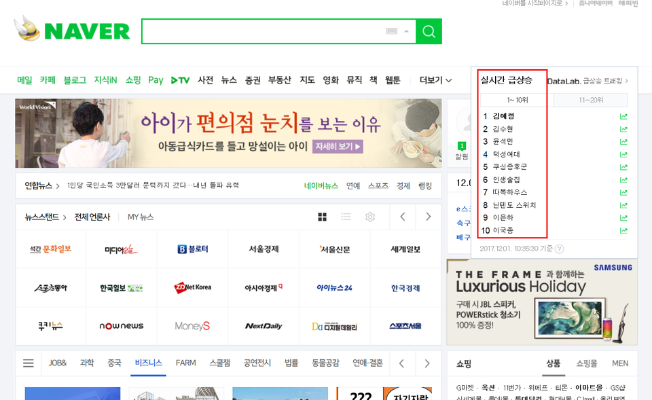This screenshot has height=400, width=652.
Task: Open trend graph icon for 덕성여대
Action: tap(623, 154)
